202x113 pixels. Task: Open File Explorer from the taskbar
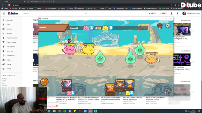[x=54, y=111]
